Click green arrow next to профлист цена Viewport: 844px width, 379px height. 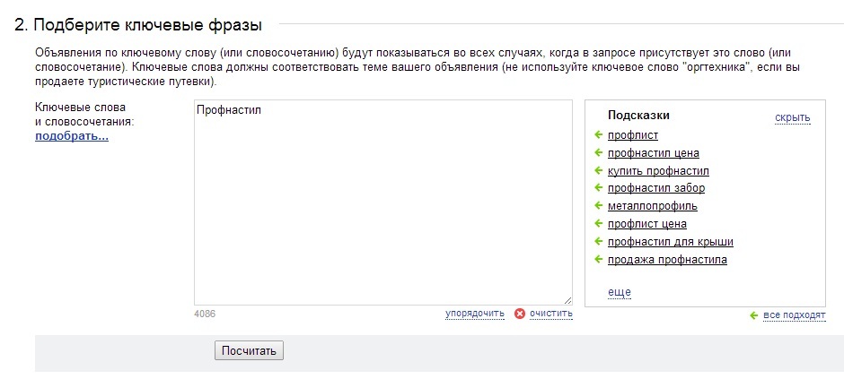(598, 223)
